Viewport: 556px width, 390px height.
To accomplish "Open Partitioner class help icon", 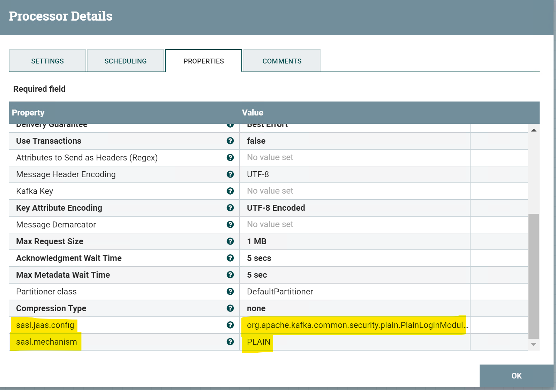I will 230,291.
